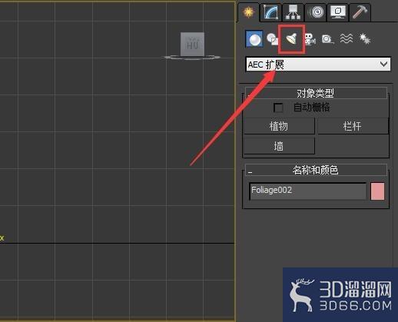Click the 栏杆 object button
Screen dimensions: 398x322
[353, 126]
